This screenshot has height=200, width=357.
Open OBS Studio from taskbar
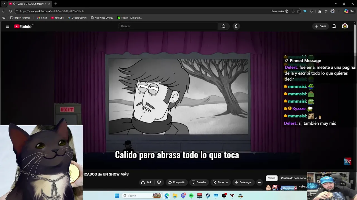coord(224,196)
